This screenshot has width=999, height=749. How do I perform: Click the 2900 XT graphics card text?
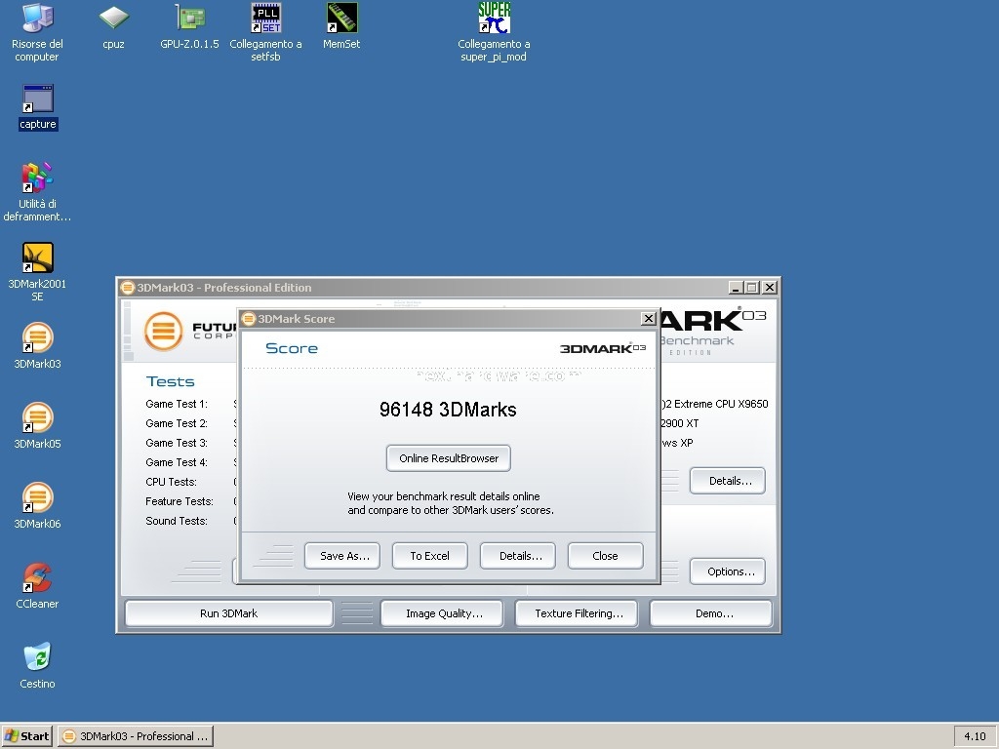(x=680, y=423)
